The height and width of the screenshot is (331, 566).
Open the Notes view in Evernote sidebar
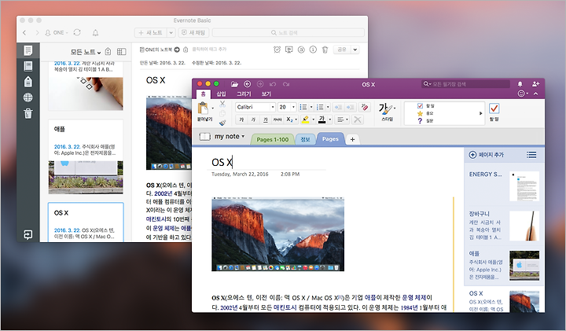tap(28, 50)
